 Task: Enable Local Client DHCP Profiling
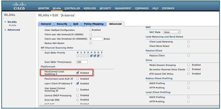pos(188,97)
